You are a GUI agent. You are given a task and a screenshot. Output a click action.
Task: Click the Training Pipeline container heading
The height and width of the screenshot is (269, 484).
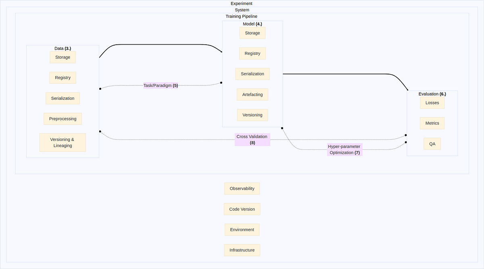point(242,16)
